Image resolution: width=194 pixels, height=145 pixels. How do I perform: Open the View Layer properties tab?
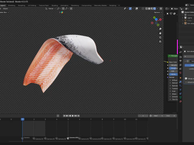click(181, 65)
